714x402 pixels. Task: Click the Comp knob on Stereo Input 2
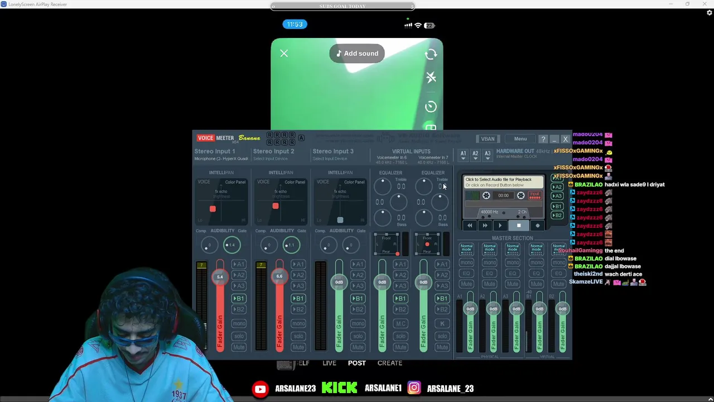click(x=268, y=245)
